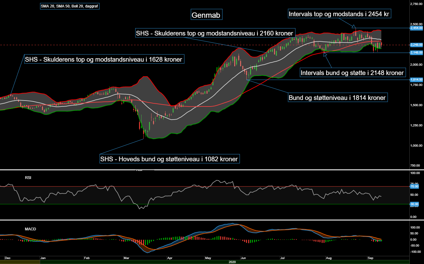
Task: Click the MACD panel label
Action: 30,229
